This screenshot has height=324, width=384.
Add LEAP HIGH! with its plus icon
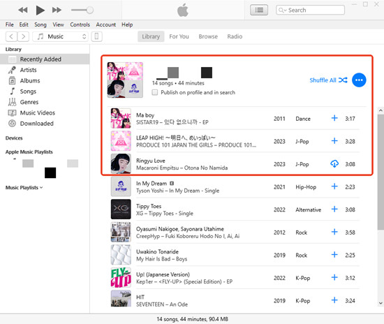[334, 141]
